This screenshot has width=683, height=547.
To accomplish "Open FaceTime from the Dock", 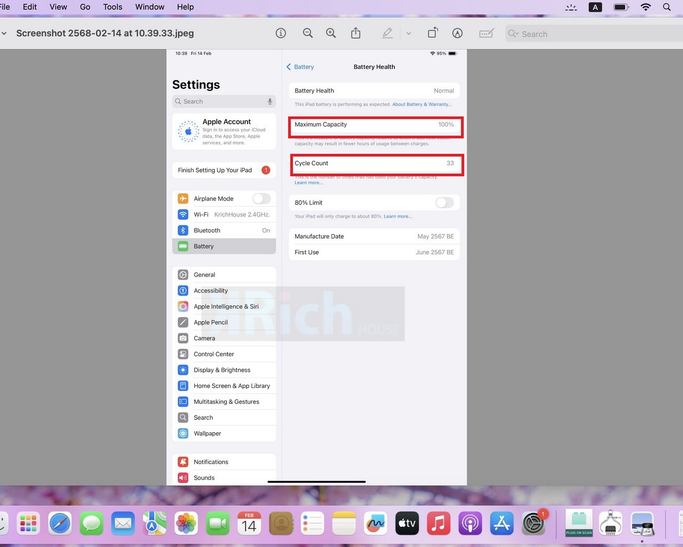I will click(218, 523).
